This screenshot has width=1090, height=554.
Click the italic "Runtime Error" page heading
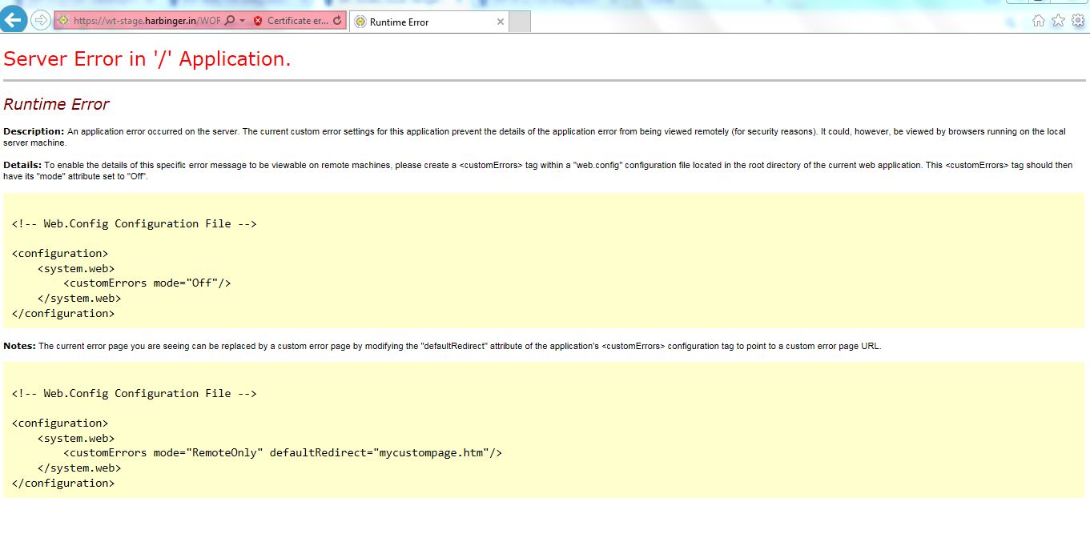pos(56,104)
